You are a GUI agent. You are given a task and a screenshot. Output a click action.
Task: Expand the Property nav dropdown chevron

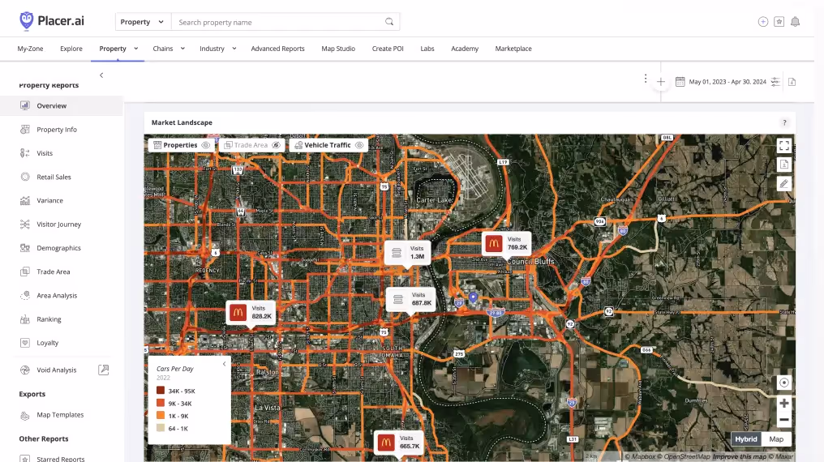click(135, 49)
